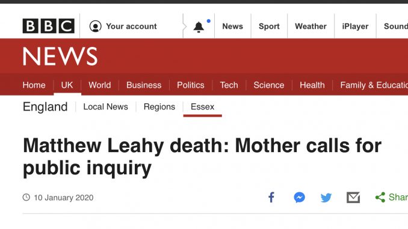This screenshot has height=229, width=408.
Task: Go to Sport section
Action: [269, 26]
